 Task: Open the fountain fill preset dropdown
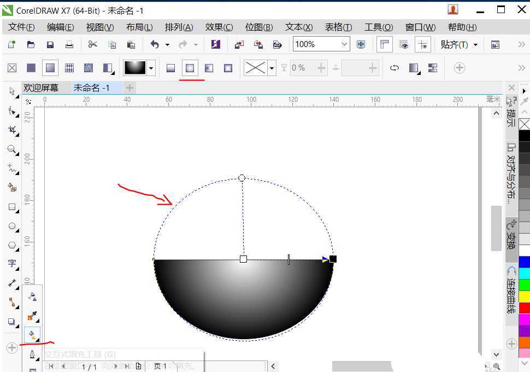151,67
